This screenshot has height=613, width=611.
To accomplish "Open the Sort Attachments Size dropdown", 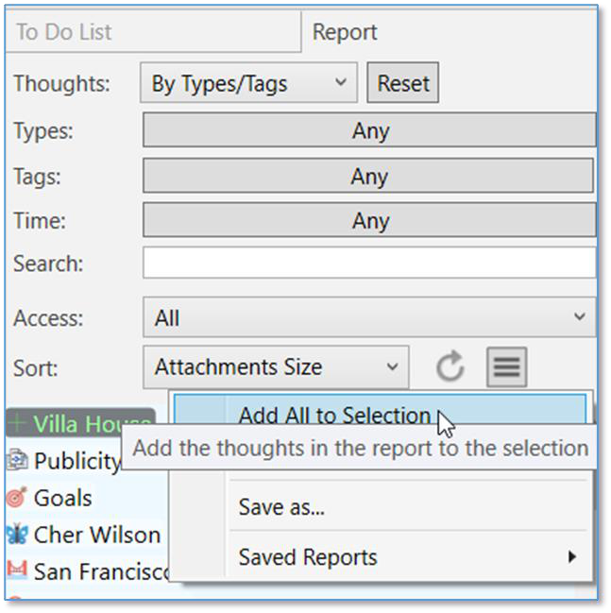I will pyautogui.click(x=276, y=367).
